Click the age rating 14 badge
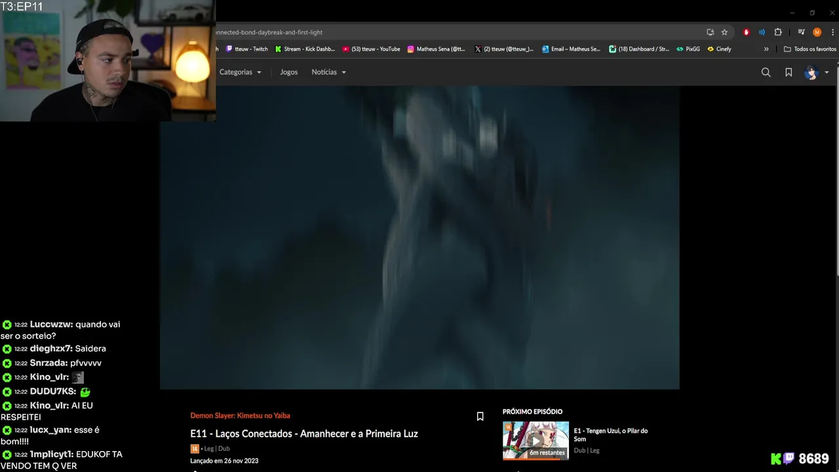The image size is (839, 472). point(194,449)
